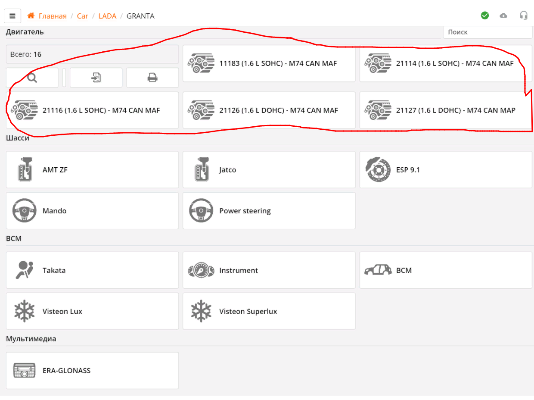Select engine 21127 M74 CAN MAP
The width and height of the screenshot is (534, 400).
tap(446, 110)
